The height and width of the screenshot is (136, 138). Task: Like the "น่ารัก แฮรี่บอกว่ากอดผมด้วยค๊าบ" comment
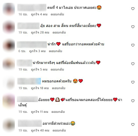[x=133, y=45]
